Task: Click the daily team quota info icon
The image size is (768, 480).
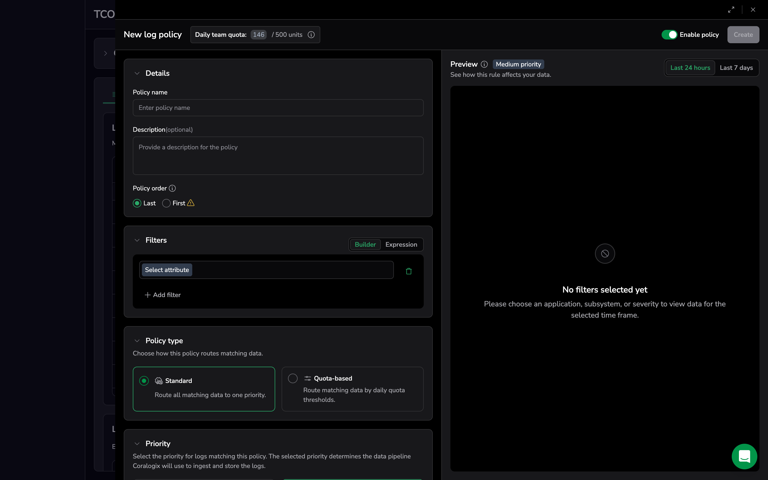Action: click(x=311, y=35)
